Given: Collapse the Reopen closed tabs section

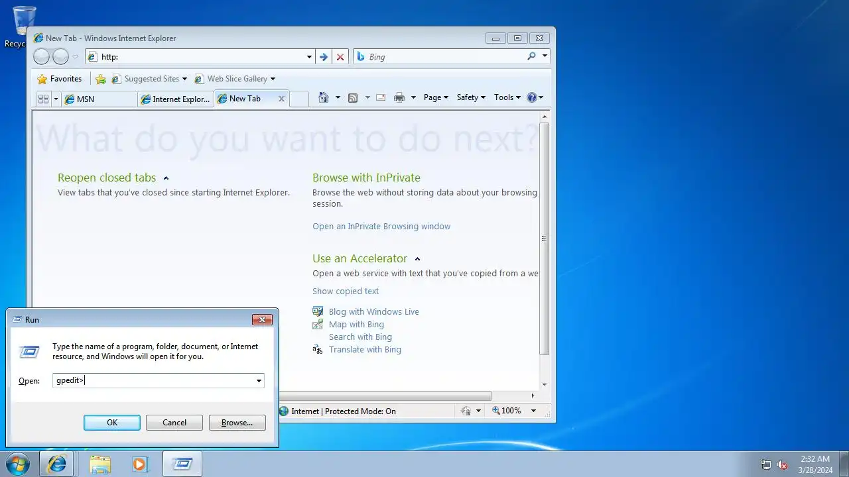Looking at the screenshot, I should click(x=166, y=178).
